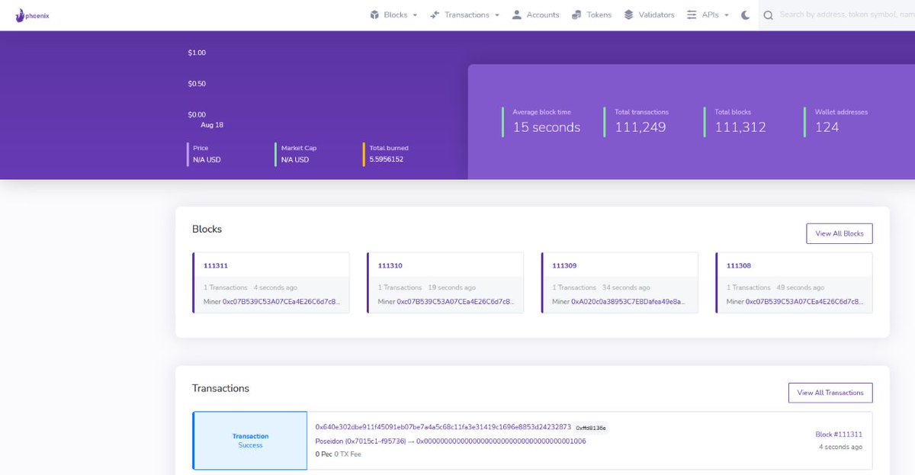Click the Validators layers icon

629,14
